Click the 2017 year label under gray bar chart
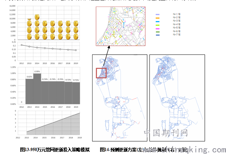This screenshot has height=154, width=226. pyautogui.click(x=60, y=107)
